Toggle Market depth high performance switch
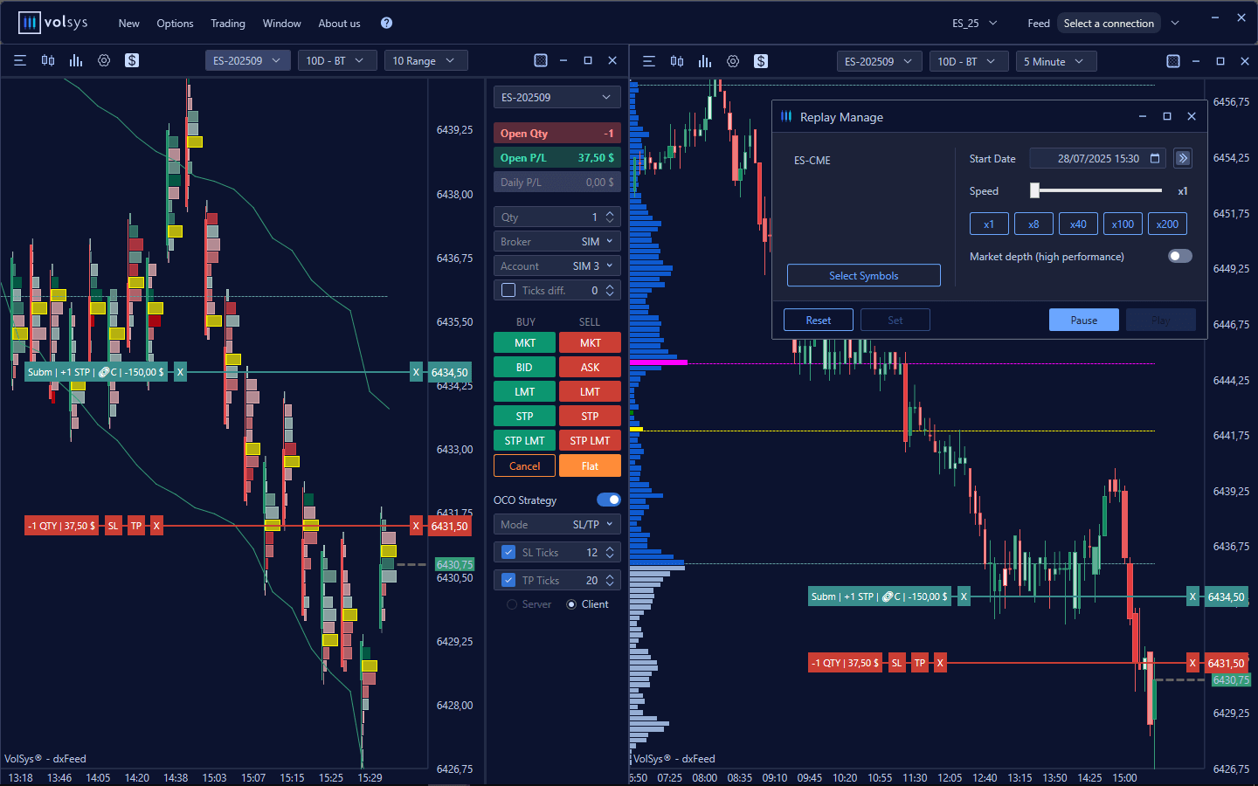 coord(1179,256)
